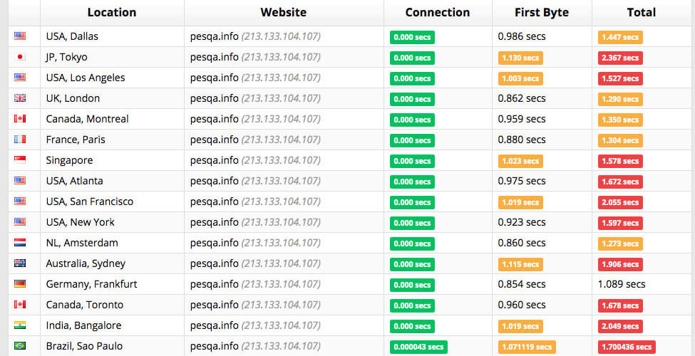Screen dimensions: 695x356
Task: Click the 2.367 secs total badge for Tokyo
Action: click(620, 58)
